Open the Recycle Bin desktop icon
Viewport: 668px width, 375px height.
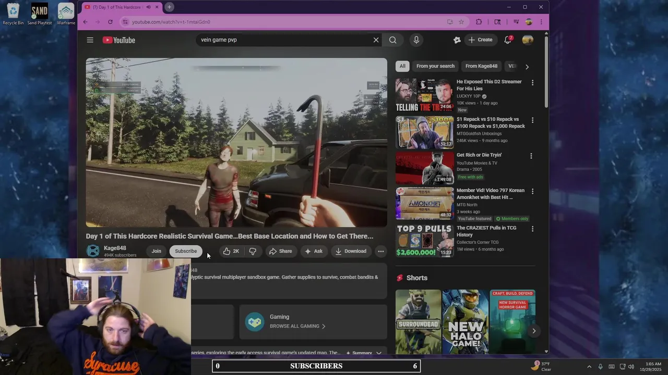(x=13, y=14)
